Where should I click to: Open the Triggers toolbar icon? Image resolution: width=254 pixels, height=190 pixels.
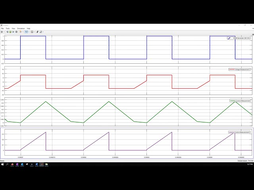tap(37, 32)
